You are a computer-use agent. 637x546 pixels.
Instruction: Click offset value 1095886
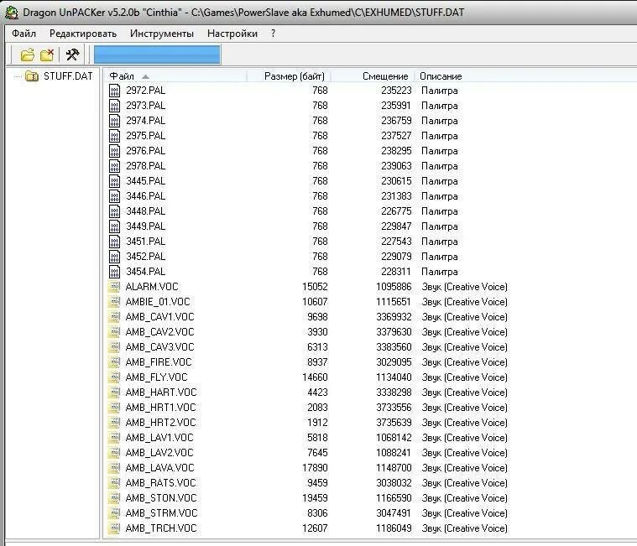[394, 287]
